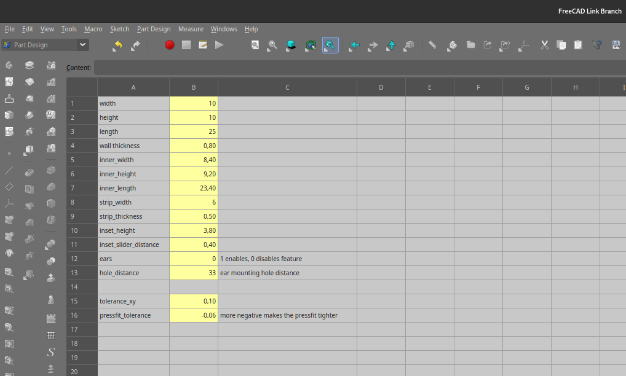
Task: Open the Macros notepad-and-pencil icon
Action: (x=203, y=45)
